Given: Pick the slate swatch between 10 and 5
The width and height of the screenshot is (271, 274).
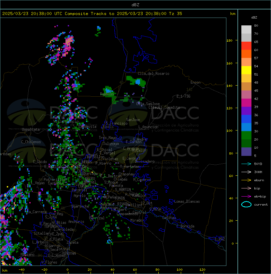Looking at the screenshot, I should point(246,152).
